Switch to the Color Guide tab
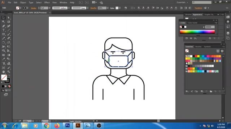Image resolution: width=231 pixels, height=129 pixels. [x=192, y=23]
